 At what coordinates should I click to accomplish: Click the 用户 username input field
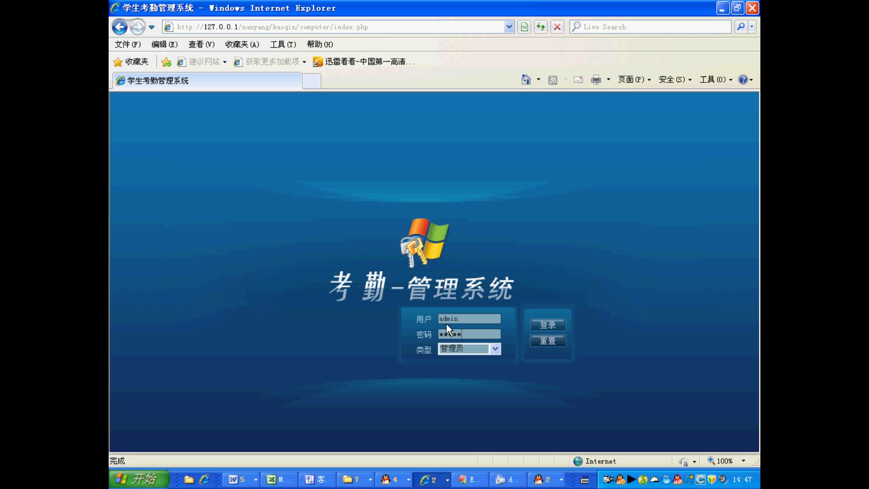click(x=469, y=319)
